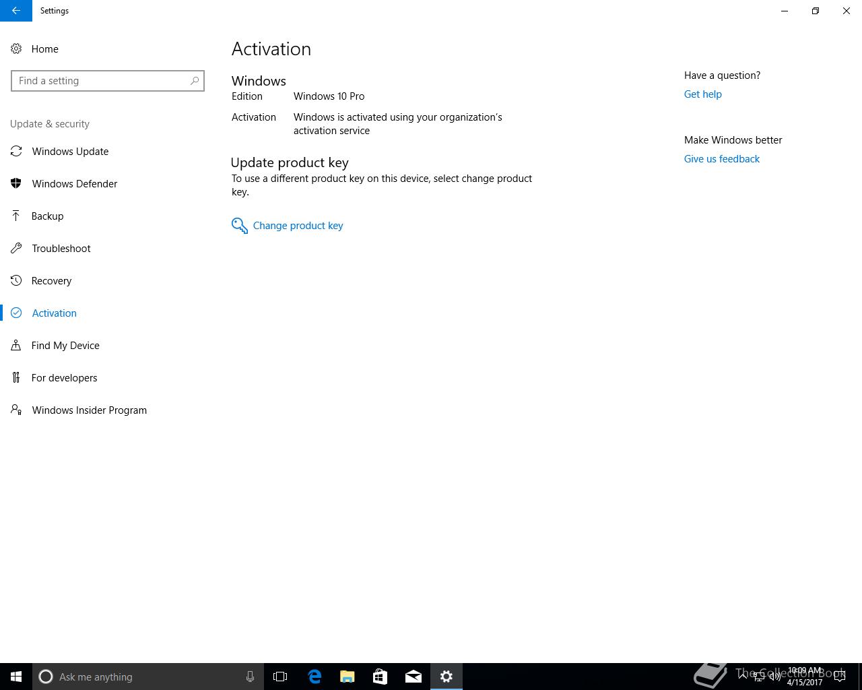This screenshot has height=690, width=862.
Task: Click the Settings gear in the taskbar
Action: click(446, 677)
